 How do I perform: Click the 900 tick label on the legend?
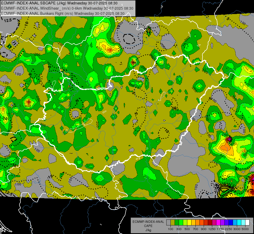click(204, 229)
